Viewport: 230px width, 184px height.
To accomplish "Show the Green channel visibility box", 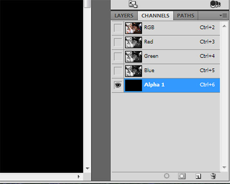I will (x=118, y=56).
